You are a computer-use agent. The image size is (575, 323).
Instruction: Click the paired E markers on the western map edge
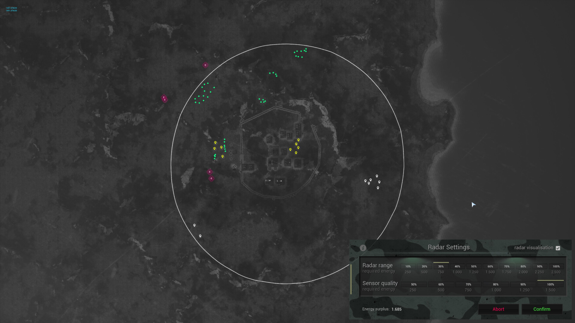(x=164, y=98)
